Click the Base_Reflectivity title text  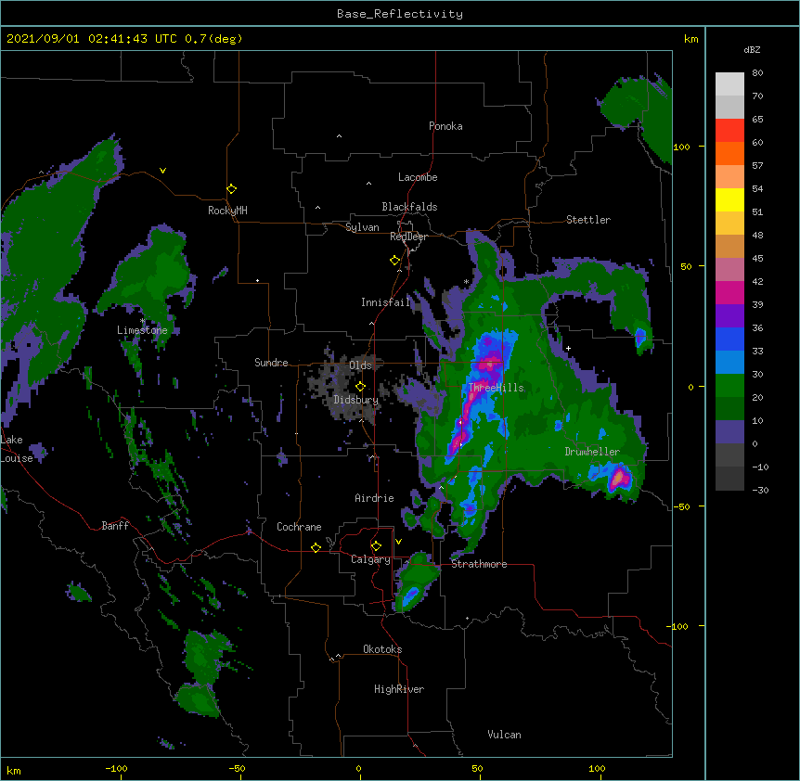click(400, 14)
